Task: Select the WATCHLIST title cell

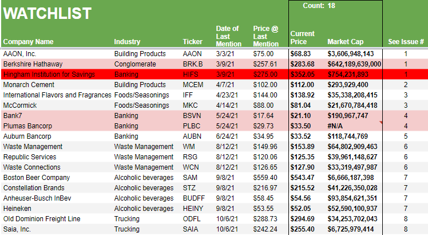Action: point(47,13)
